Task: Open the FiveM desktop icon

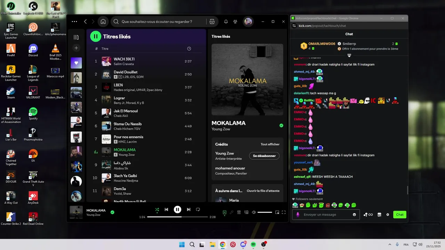Action: click(11, 50)
